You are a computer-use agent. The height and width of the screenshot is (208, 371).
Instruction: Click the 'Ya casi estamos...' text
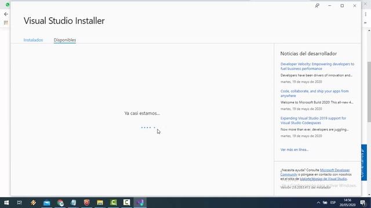pyautogui.click(x=142, y=113)
